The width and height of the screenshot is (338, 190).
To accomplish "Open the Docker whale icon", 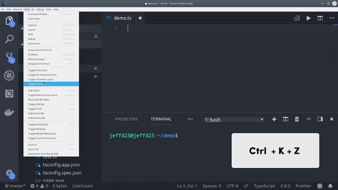I will 9,112.
